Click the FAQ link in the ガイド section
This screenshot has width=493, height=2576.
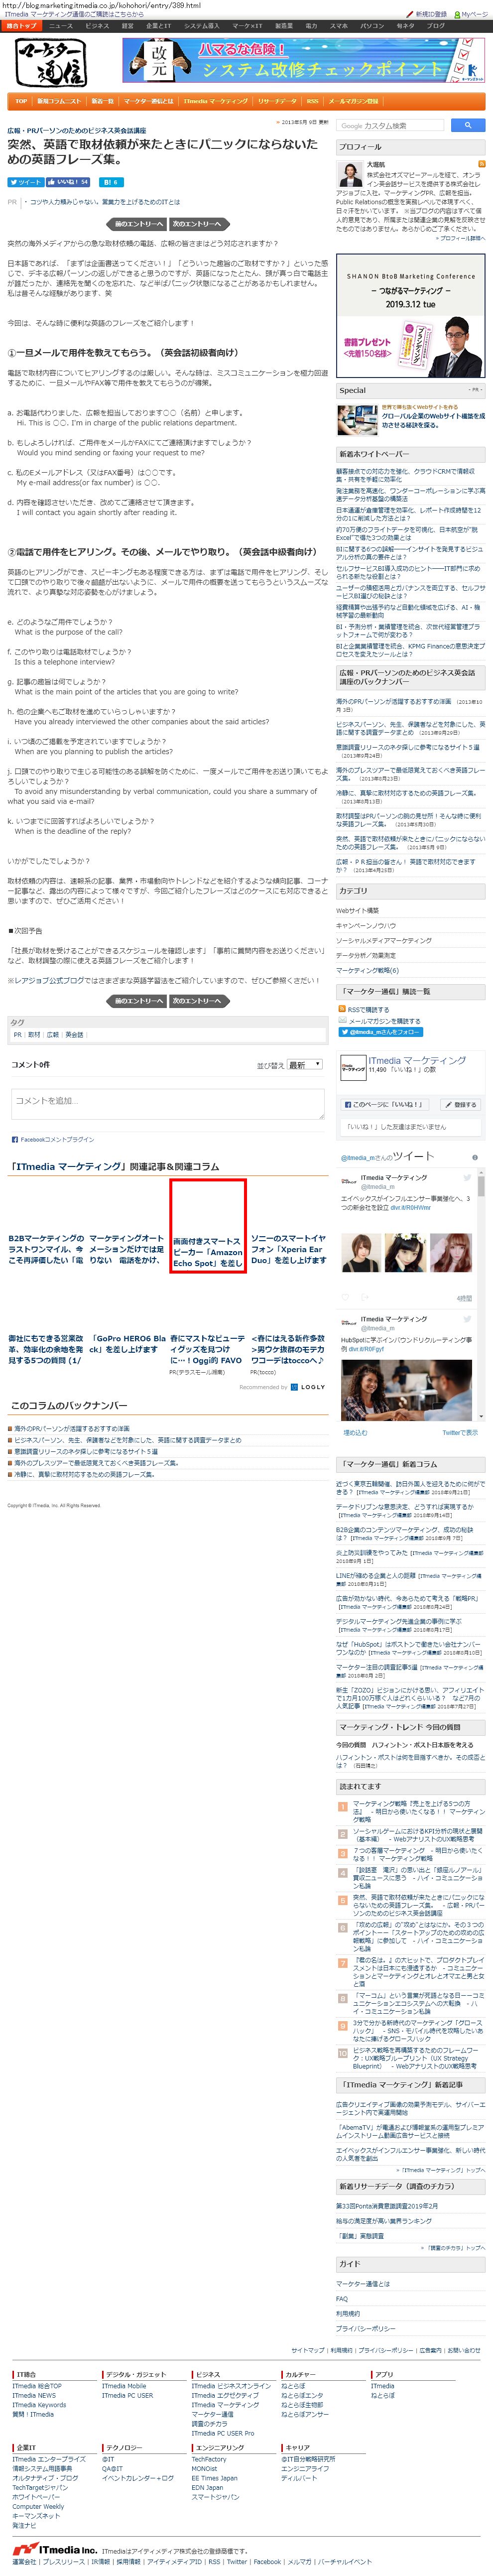tap(342, 2299)
